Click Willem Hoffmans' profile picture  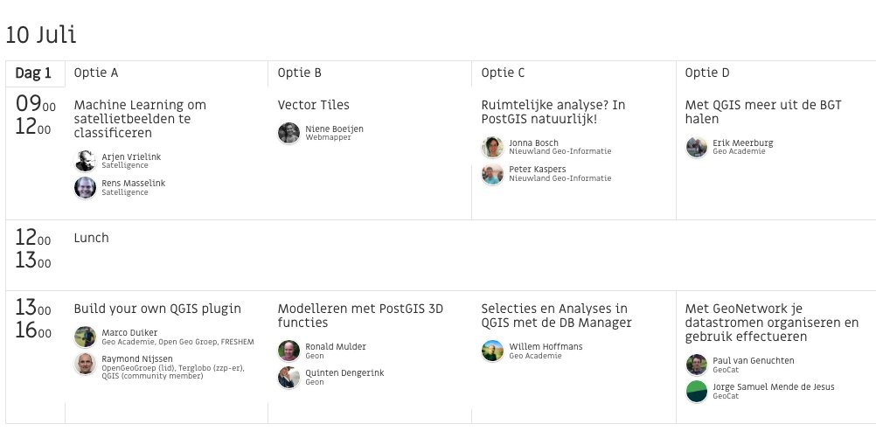point(492,351)
